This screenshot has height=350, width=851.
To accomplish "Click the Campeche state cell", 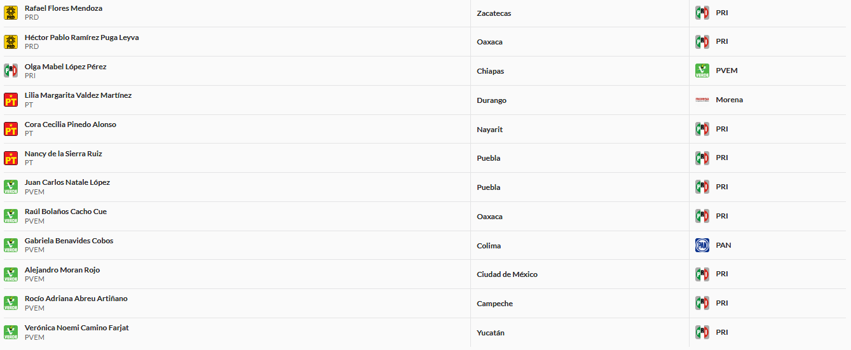I will pos(494,304).
